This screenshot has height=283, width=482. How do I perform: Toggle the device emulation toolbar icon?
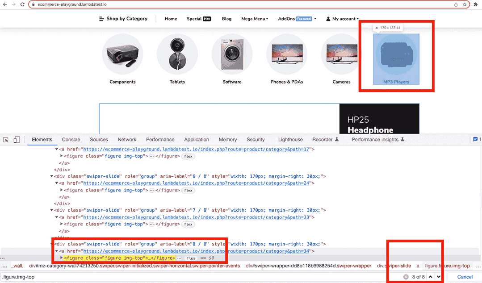point(17,139)
